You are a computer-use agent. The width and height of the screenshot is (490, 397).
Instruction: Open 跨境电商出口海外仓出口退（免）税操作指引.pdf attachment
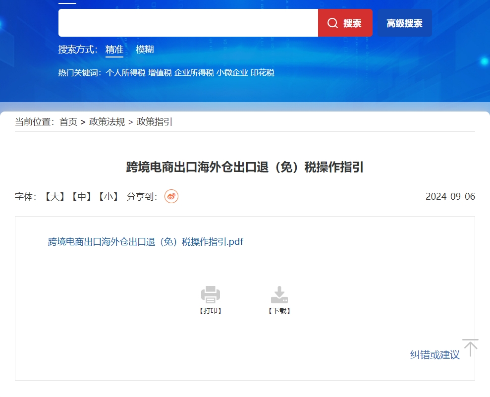tap(146, 242)
